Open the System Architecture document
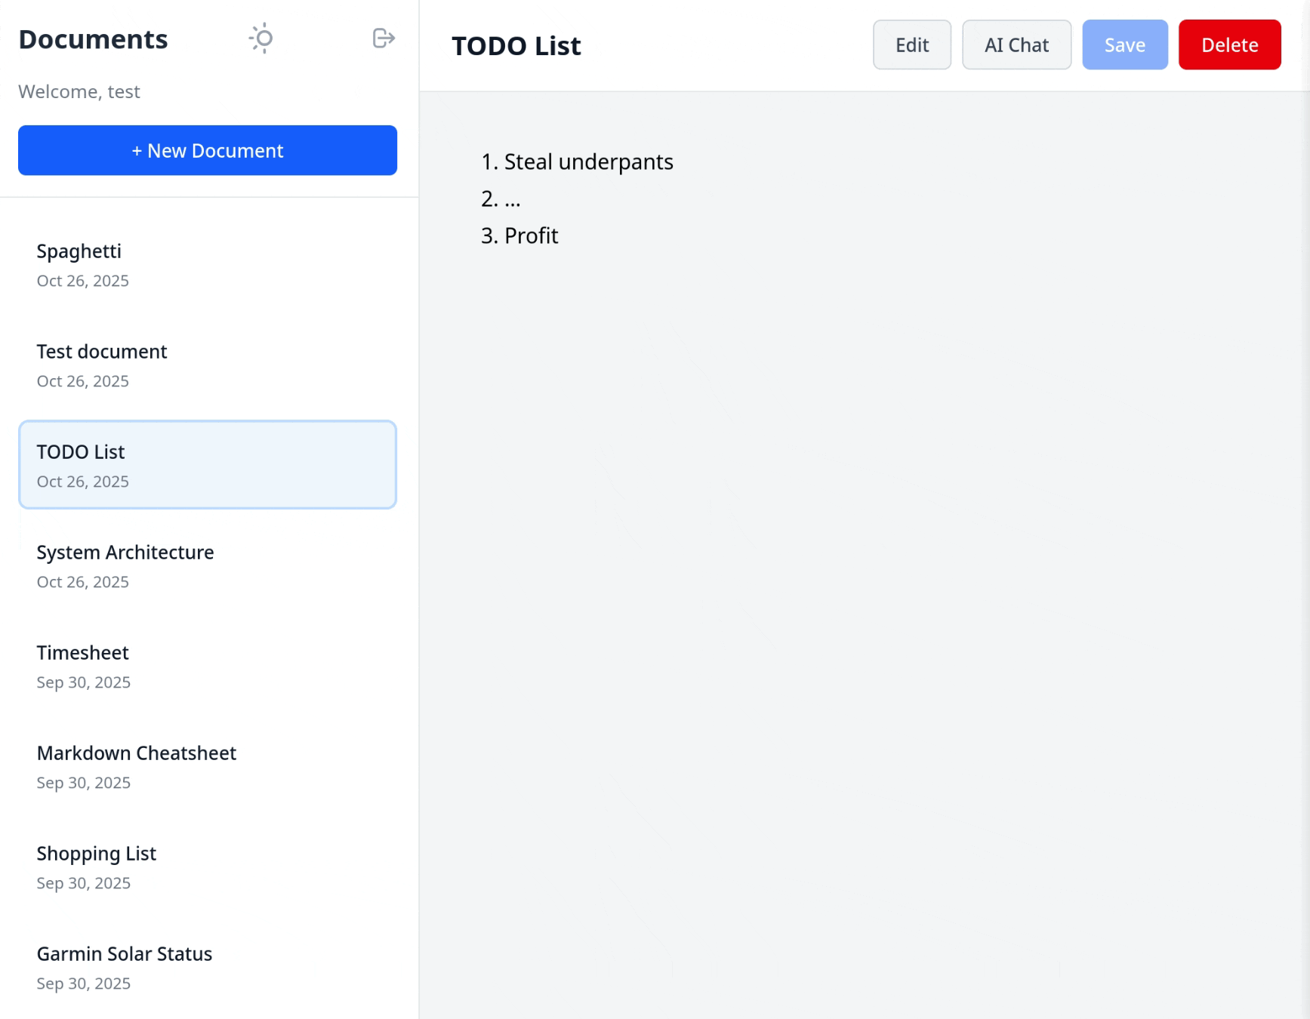 point(208,565)
